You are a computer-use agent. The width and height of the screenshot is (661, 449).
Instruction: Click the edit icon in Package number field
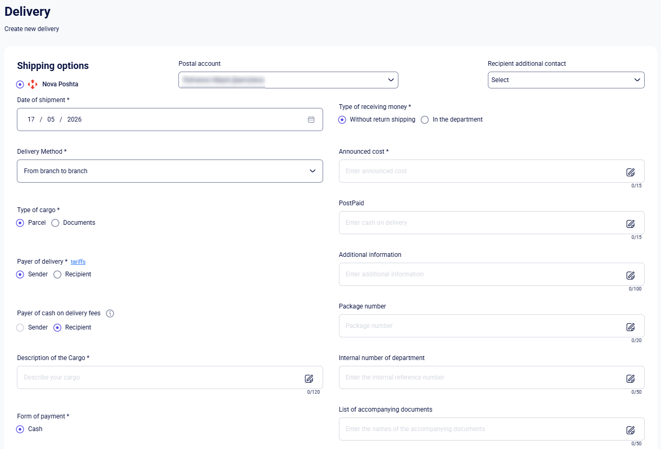[630, 327]
